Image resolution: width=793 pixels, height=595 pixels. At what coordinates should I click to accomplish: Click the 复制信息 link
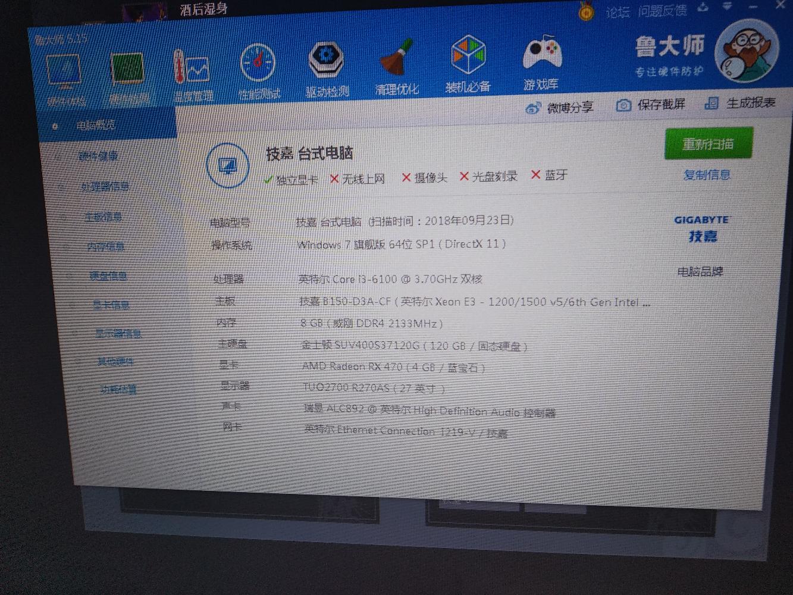(707, 175)
